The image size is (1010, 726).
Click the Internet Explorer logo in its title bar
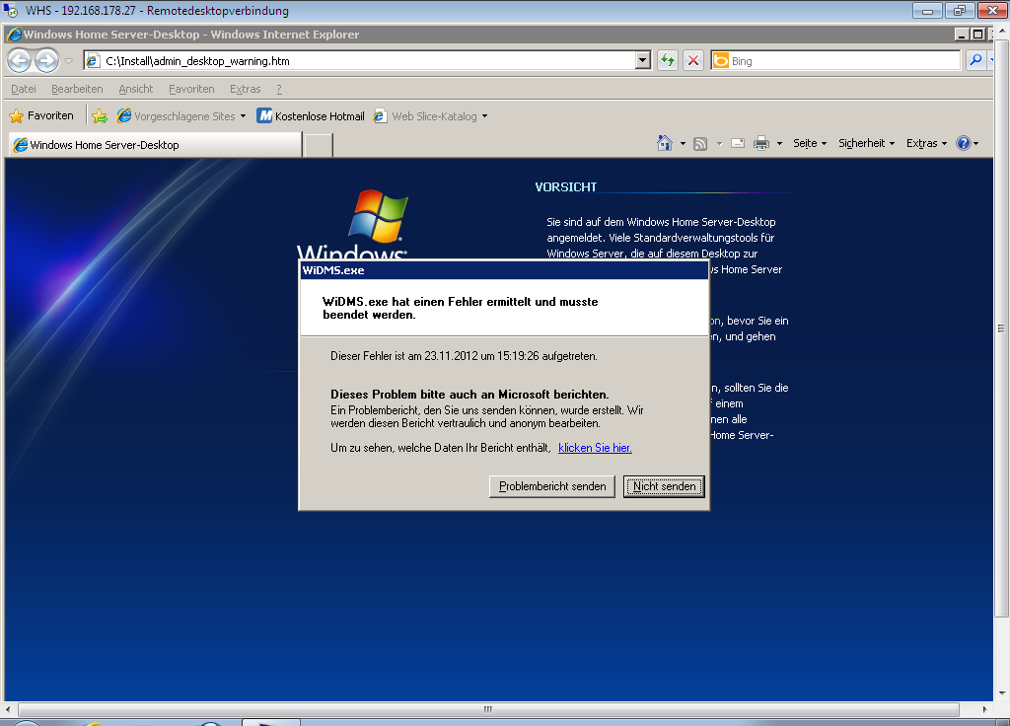14,35
